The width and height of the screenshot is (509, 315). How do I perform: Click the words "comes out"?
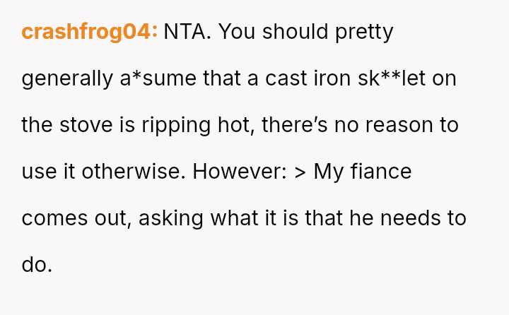(74, 218)
